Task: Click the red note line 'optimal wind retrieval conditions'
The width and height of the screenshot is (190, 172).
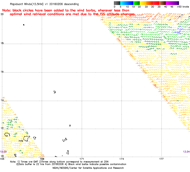Action: [72, 14]
